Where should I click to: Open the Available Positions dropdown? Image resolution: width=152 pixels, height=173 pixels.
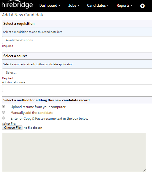coord(77,40)
